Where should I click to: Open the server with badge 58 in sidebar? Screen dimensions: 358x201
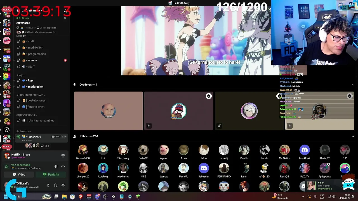(7, 138)
